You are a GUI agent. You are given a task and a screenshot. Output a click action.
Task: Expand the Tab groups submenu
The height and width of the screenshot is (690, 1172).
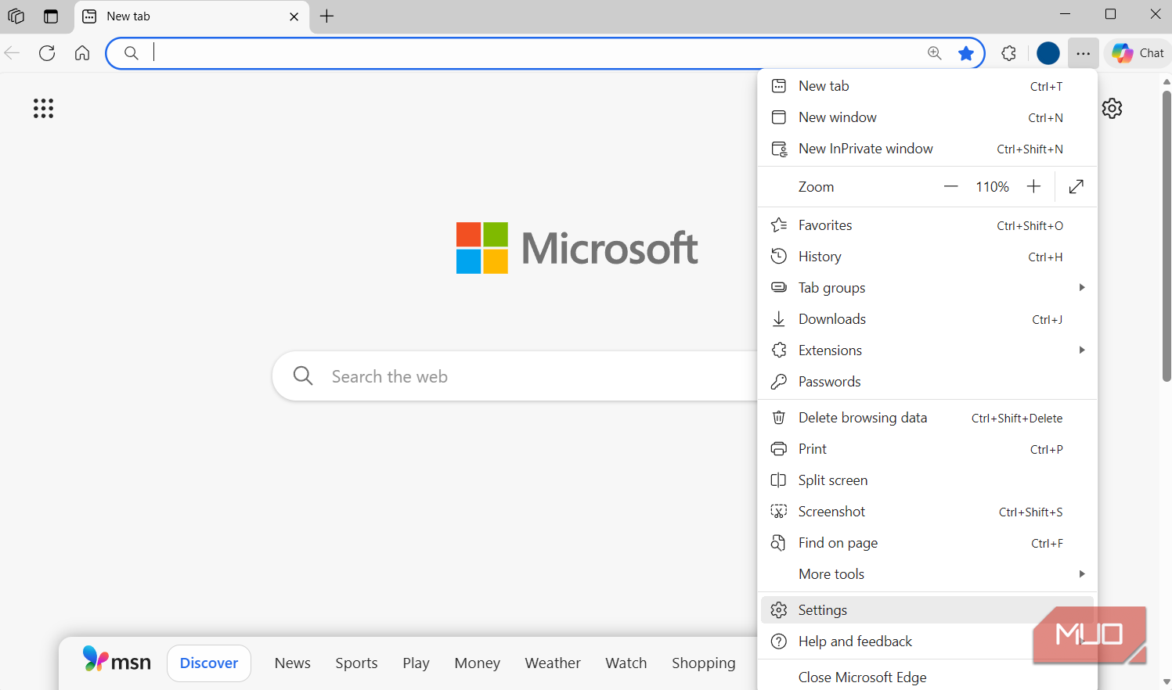(928, 288)
